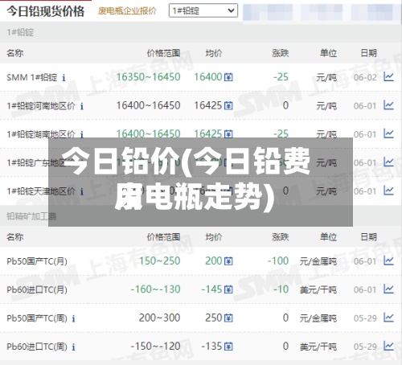Click price range -150~-120

point(155,347)
